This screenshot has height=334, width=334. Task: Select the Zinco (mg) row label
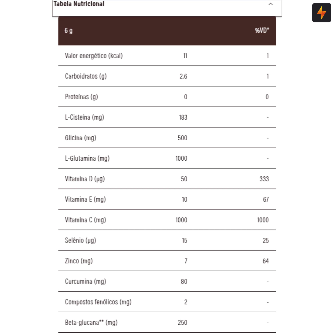click(79, 261)
